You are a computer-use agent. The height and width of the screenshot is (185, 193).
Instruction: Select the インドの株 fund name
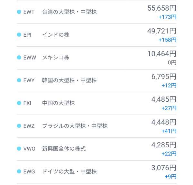[56, 35]
